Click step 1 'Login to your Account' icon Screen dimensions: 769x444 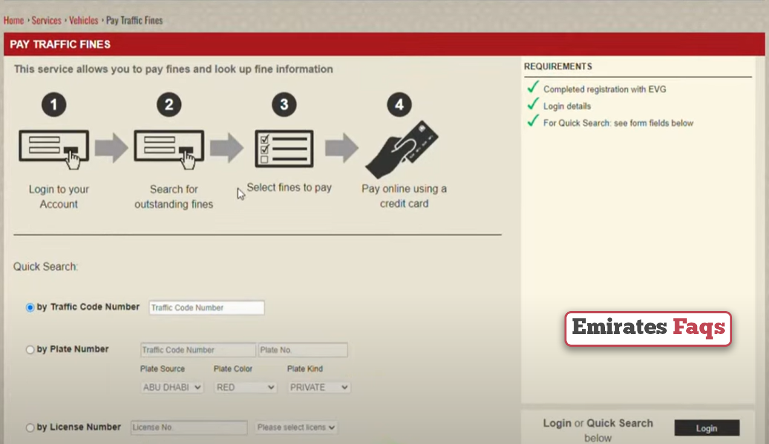click(53, 147)
